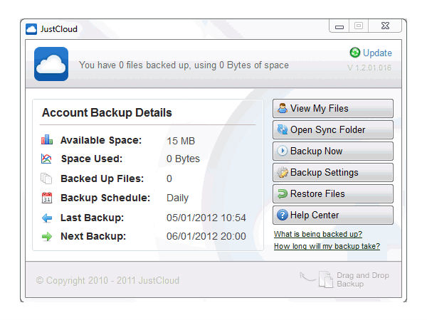Screen dimensions: 427x320
Task: Click the play icon on Backup Now
Action: [283, 151]
